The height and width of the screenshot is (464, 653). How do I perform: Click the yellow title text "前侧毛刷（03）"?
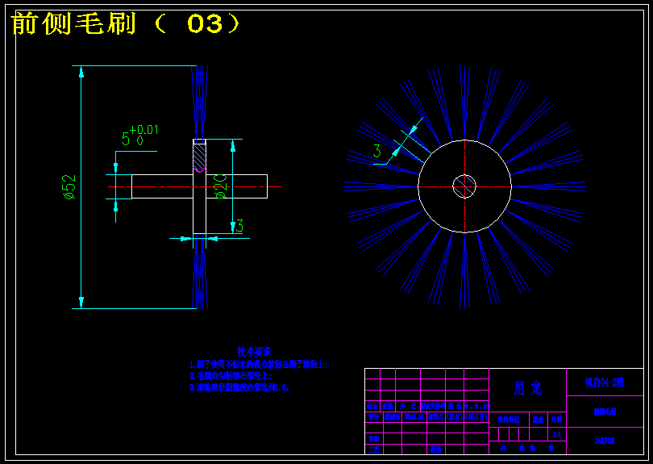coord(127,23)
